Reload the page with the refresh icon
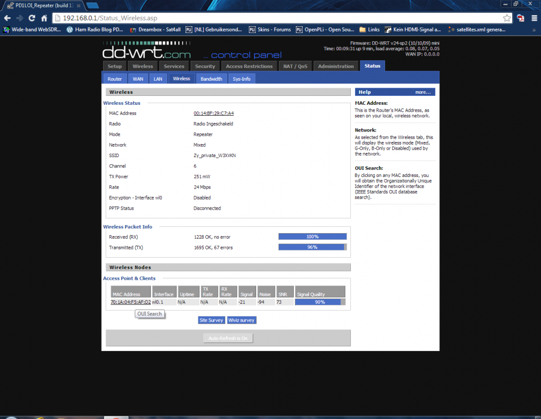 point(32,18)
